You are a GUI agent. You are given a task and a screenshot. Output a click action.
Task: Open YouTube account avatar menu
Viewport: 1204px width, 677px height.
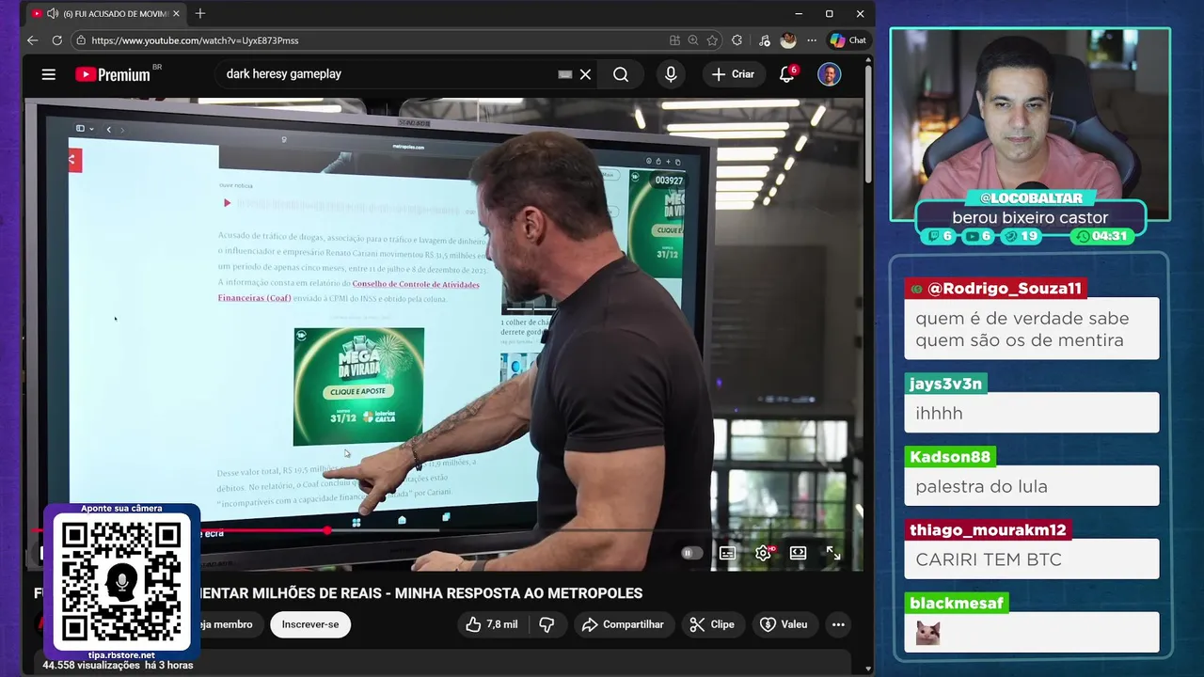click(829, 74)
